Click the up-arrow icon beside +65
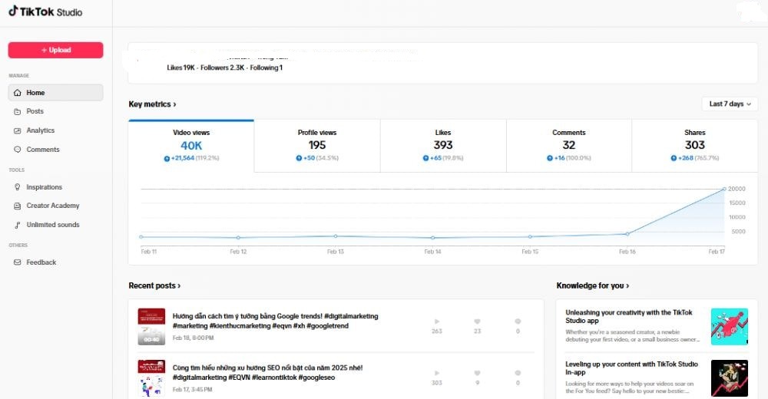The image size is (768, 399). 425,158
